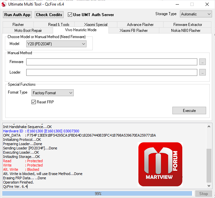The height and width of the screenshot is (198, 215).
Task: Browse for a Loader file
Action: pos(203,72)
